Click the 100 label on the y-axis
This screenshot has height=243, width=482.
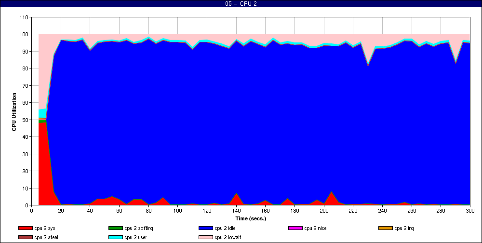point(24,34)
